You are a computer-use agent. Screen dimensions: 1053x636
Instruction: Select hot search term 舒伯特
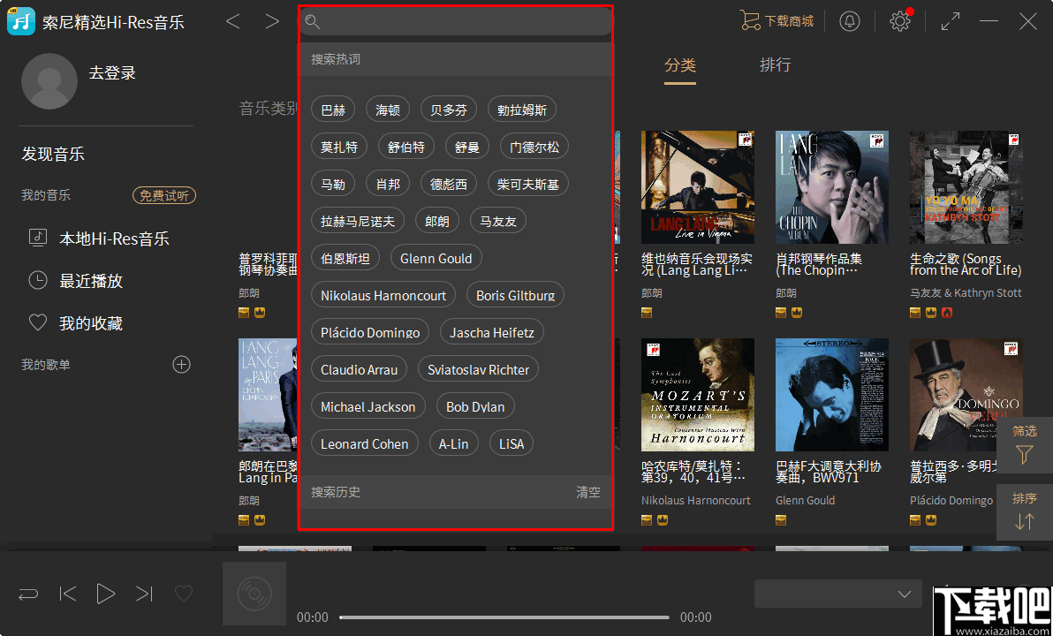(406, 147)
